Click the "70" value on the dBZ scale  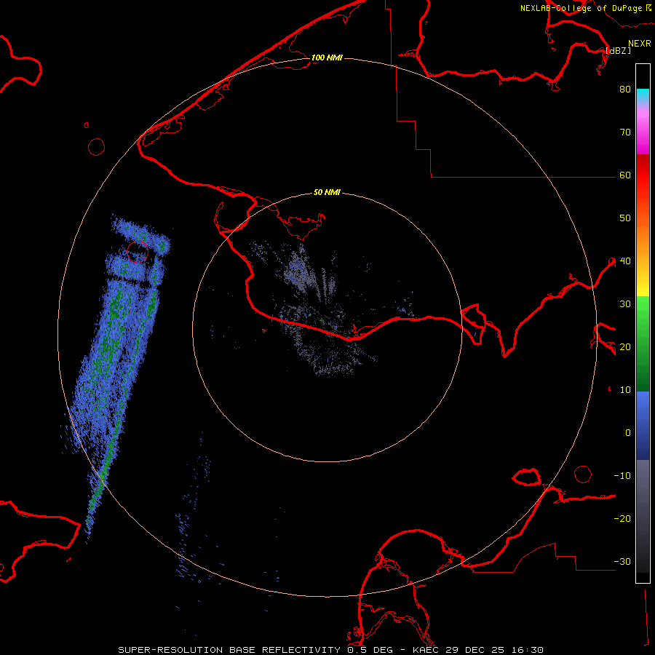point(625,132)
